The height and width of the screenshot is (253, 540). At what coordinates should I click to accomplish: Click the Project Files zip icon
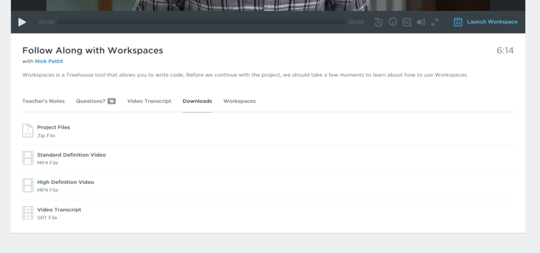click(x=28, y=130)
